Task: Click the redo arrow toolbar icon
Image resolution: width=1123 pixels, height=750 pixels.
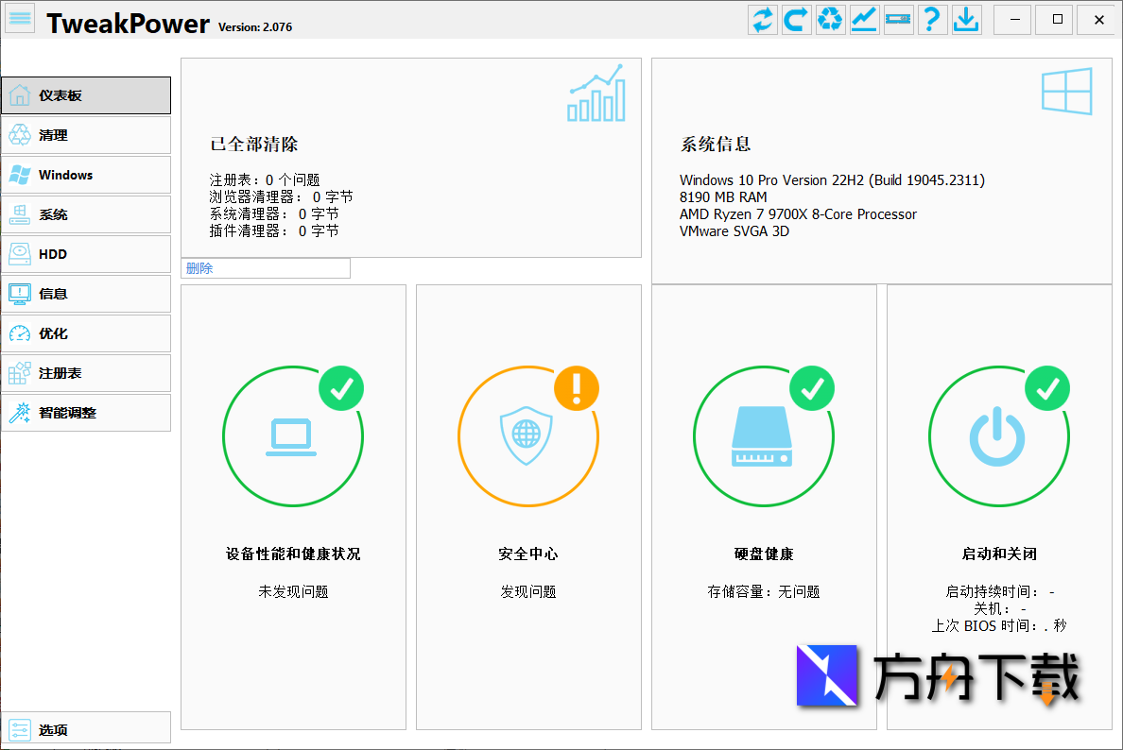Action: point(796,19)
